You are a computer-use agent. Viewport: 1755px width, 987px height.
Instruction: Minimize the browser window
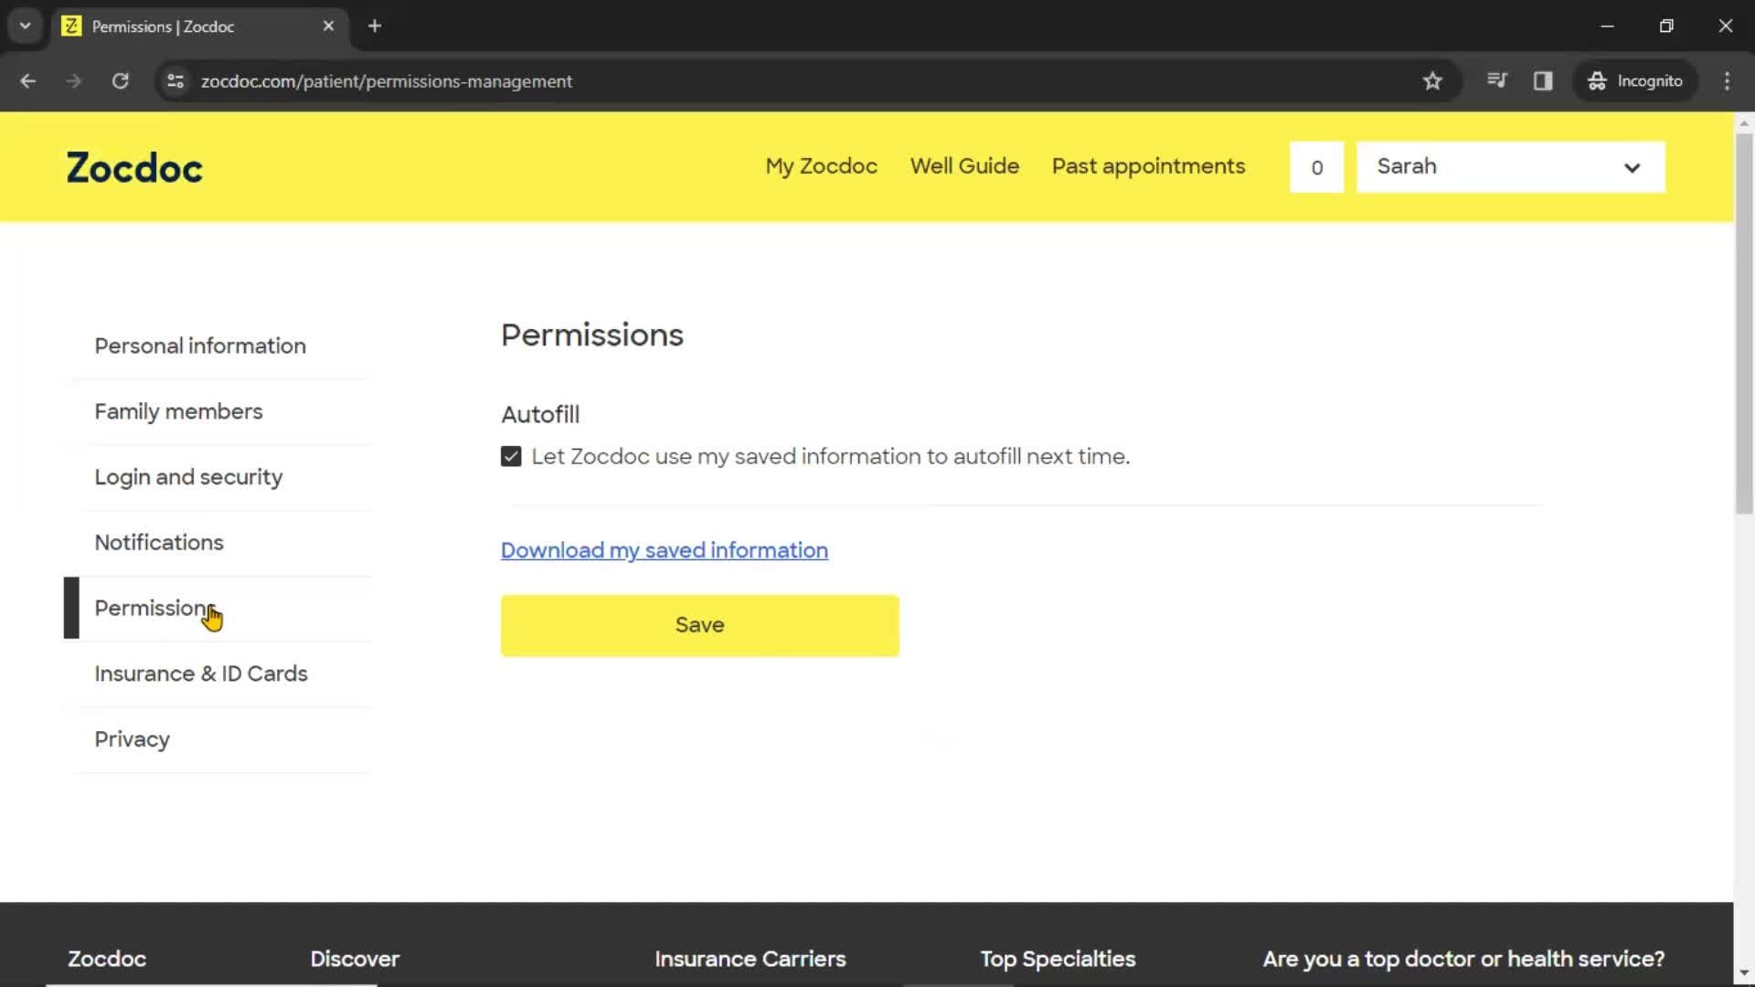(x=1608, y=27)
